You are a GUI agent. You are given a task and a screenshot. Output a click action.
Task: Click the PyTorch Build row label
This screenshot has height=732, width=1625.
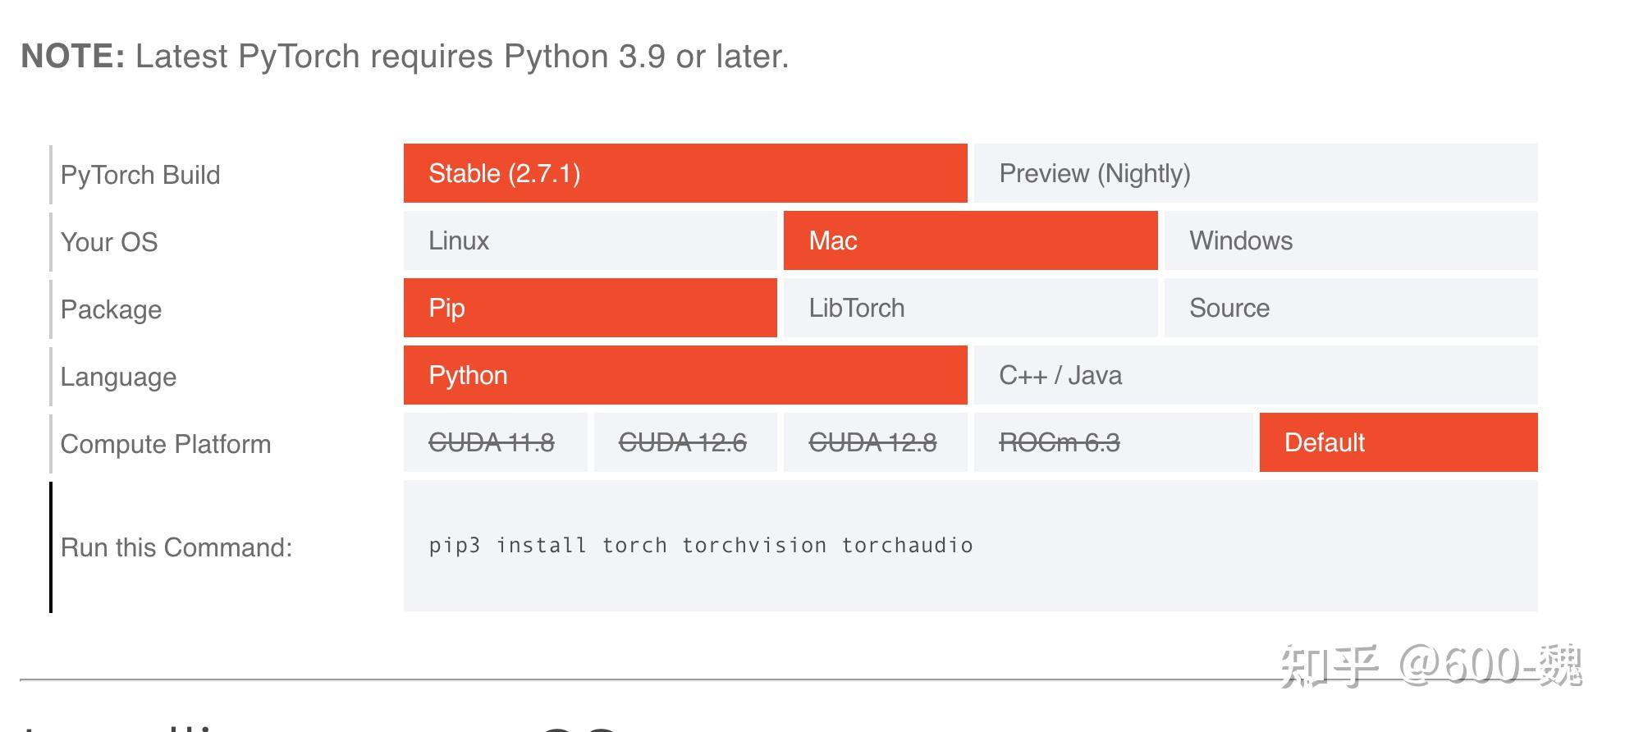pyautogui.click(x=140, y=175)
